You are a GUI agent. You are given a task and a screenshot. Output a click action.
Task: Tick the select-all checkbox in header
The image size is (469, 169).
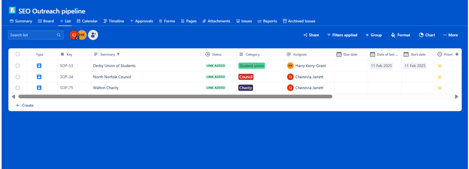[x=18, y=54]
